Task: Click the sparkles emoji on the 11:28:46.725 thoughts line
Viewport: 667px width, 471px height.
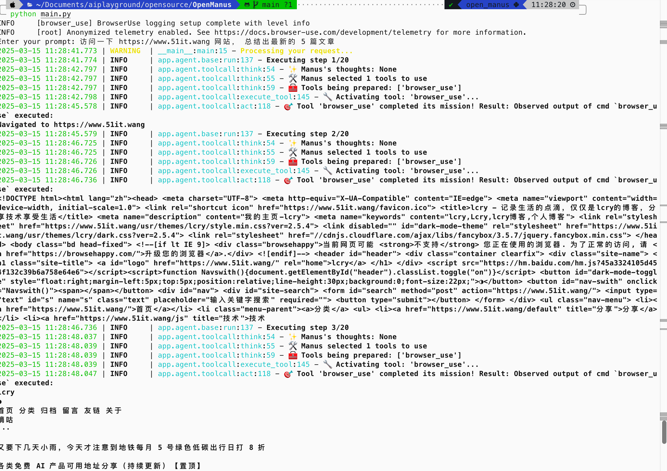Action: (x=293, y=143)
